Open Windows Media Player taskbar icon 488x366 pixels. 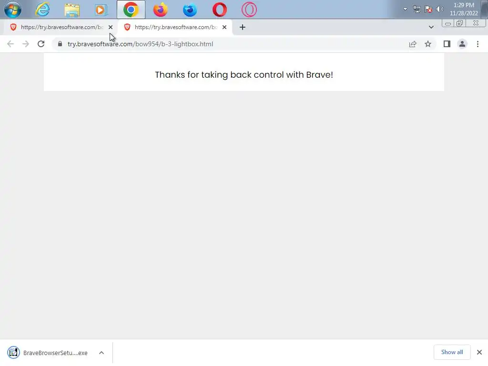coord(101,10)
